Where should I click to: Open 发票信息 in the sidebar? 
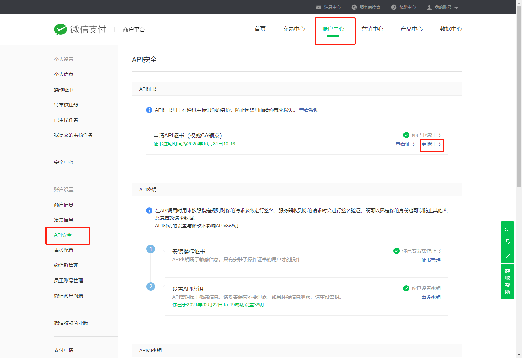tap(64, 220)
